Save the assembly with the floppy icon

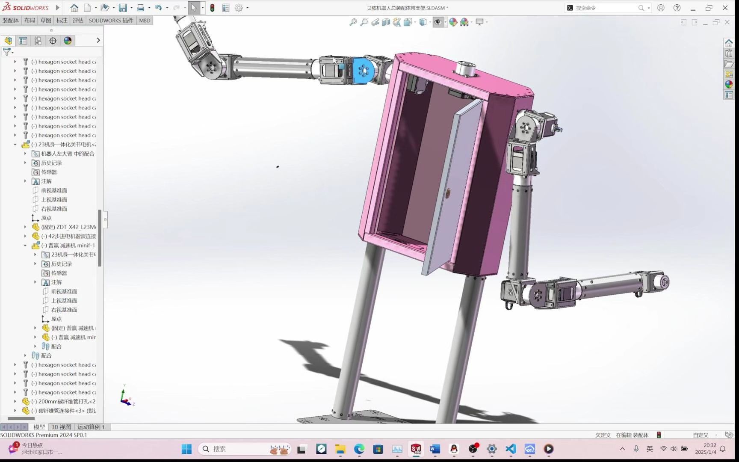[x=123, y=8]
